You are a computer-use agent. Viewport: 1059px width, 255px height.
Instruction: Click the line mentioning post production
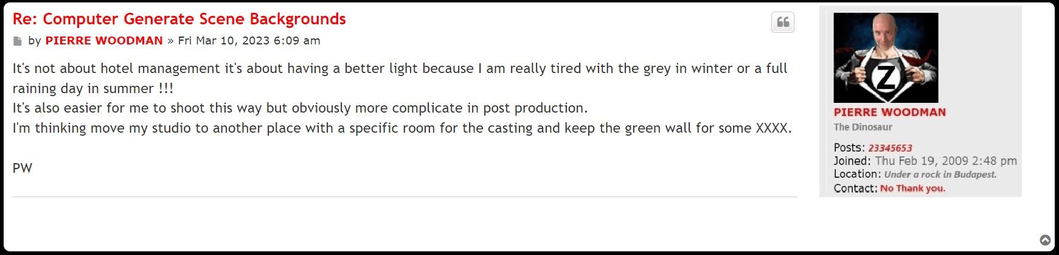tap(300, 108)
